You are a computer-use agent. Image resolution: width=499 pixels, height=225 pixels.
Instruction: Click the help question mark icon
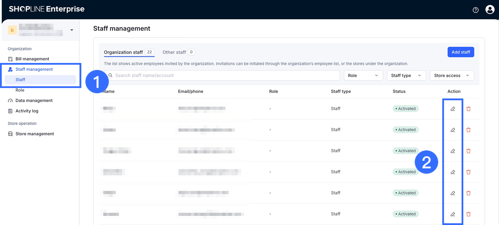pos(476,10)
